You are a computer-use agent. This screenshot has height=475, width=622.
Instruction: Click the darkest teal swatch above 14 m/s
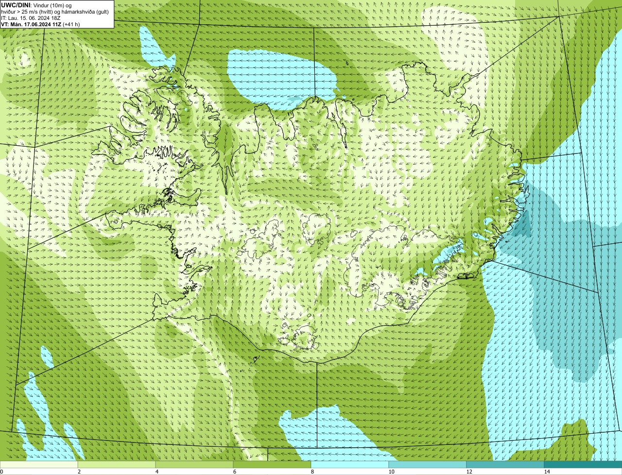(583, 464)
